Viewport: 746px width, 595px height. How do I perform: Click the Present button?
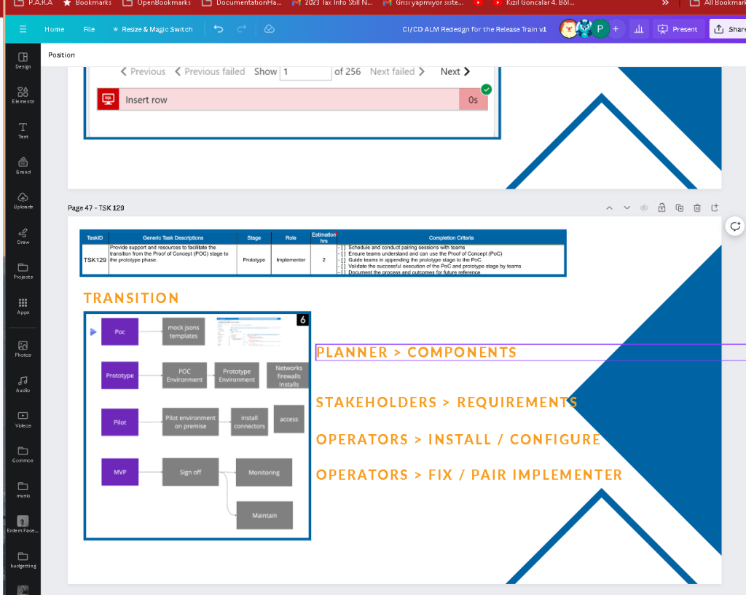(678, 29)
